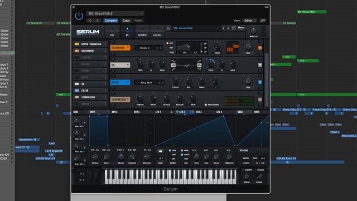Click the portamento Curve display
The width and height of the screenshot is (357, 201).
pos(259,176)
